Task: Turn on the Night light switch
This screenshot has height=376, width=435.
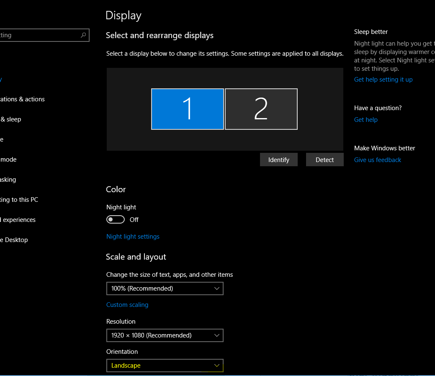Action: pyautogui.click(x=116, y=219)
